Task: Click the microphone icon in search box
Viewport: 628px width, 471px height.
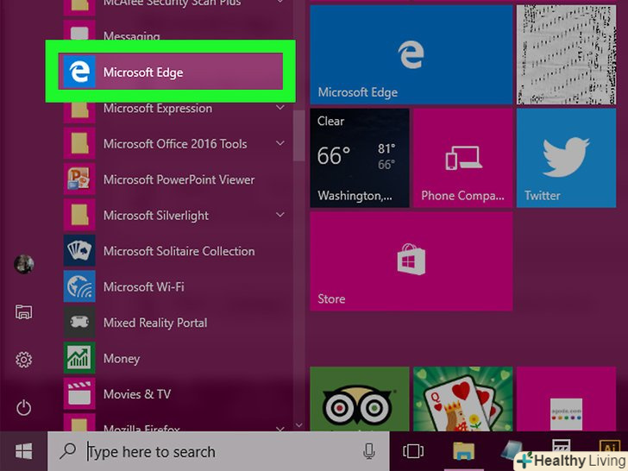Action: 369,451
